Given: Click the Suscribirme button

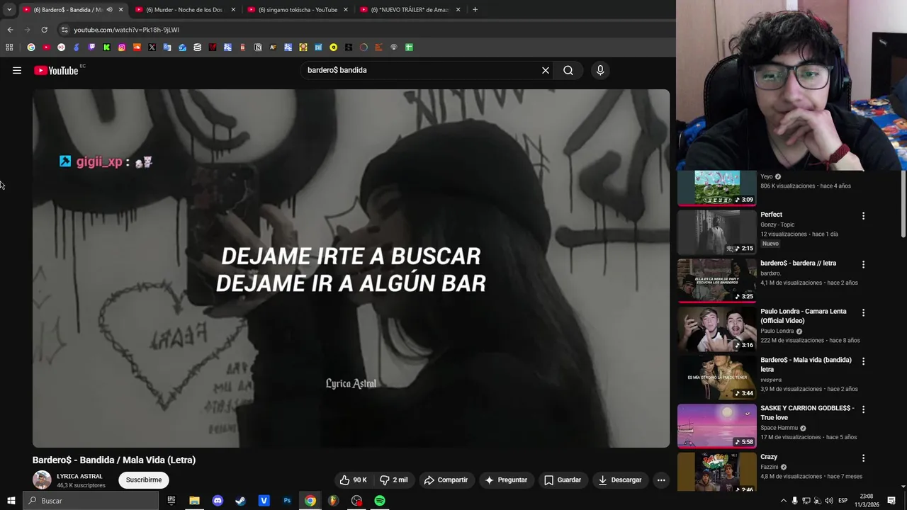Looking at the screenshot, I should 144,480.
